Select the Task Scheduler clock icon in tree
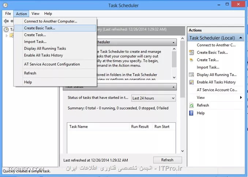This screenshot has width=248, height=177. click(6, 30)
